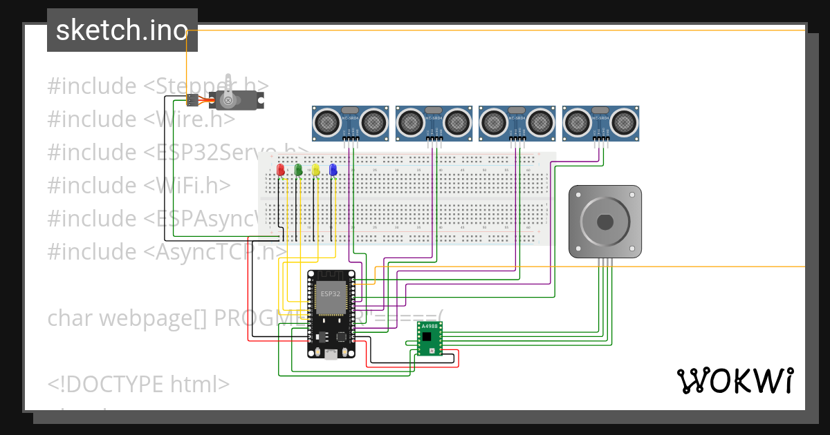Click the WOKWI logo

[738, 378]
